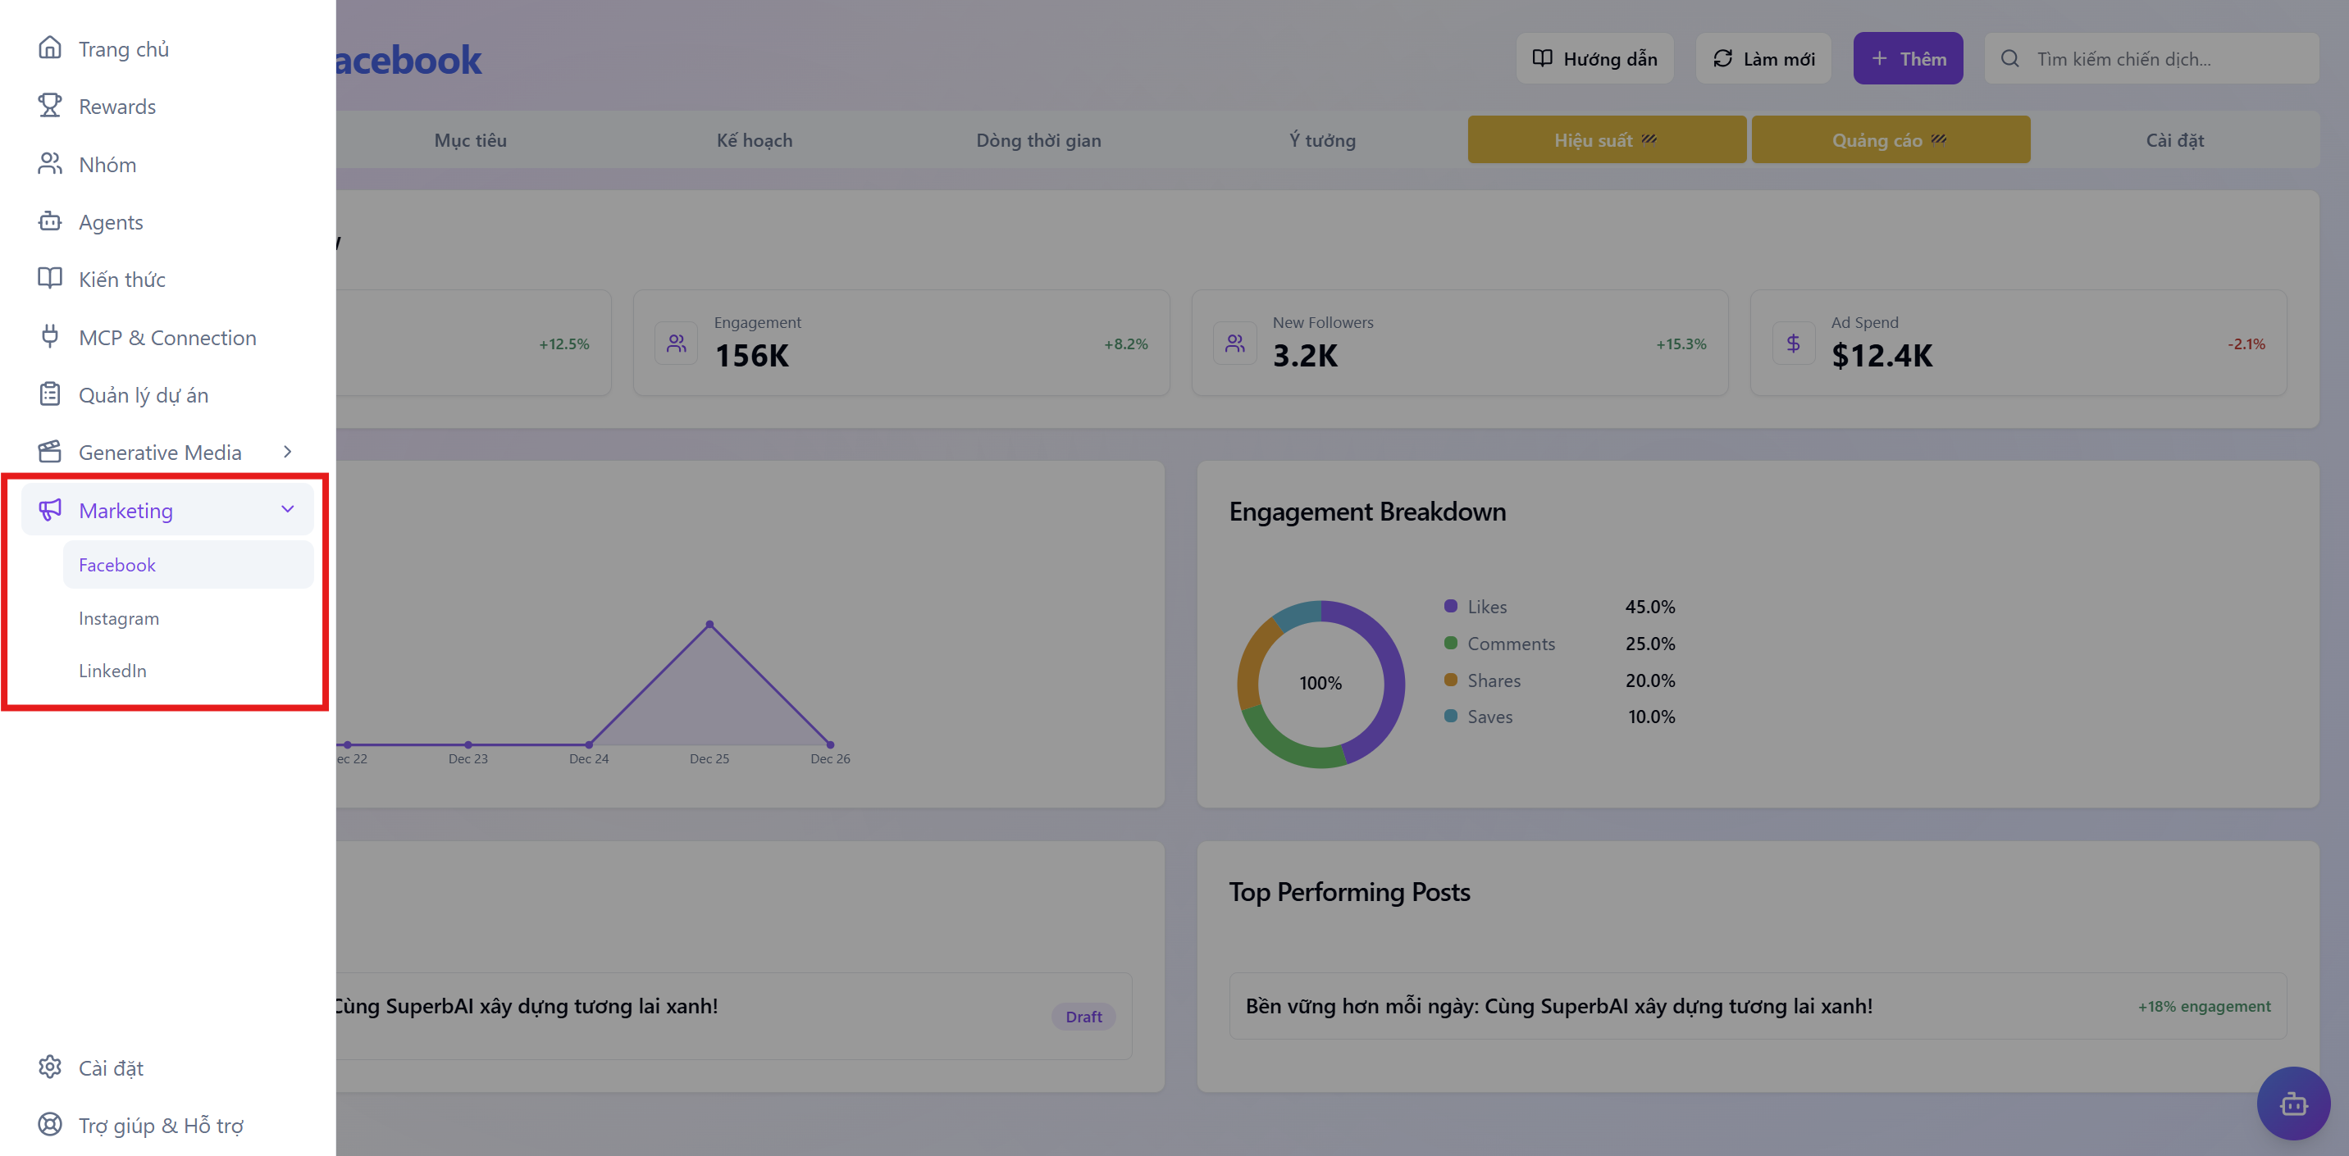Click the Cài đặt gear icon in sidebar

[49, 1067]
